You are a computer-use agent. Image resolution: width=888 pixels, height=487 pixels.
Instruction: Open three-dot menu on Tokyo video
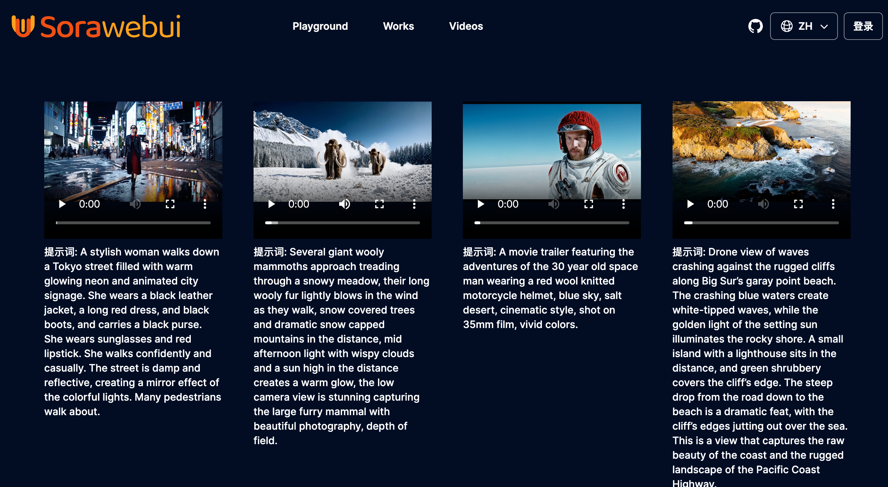(x=205, y=204)
